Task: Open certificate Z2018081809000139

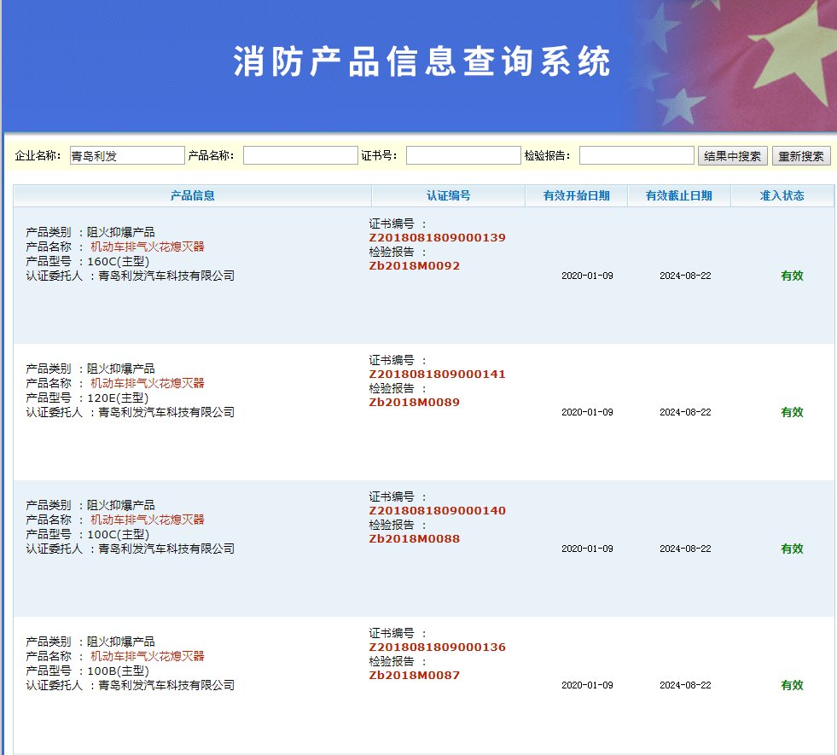Action: tap(437, 237)
